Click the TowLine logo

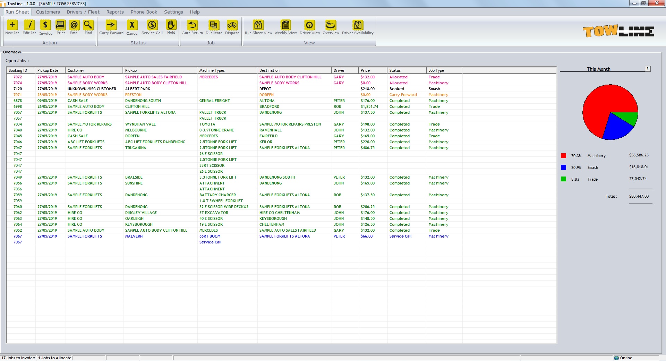(x=618, y=31)
